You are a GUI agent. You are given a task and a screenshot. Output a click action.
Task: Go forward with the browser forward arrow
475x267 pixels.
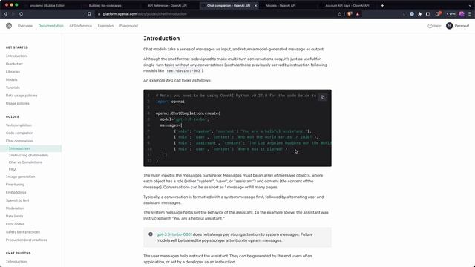pyautogui.click(x=13, y=14)
